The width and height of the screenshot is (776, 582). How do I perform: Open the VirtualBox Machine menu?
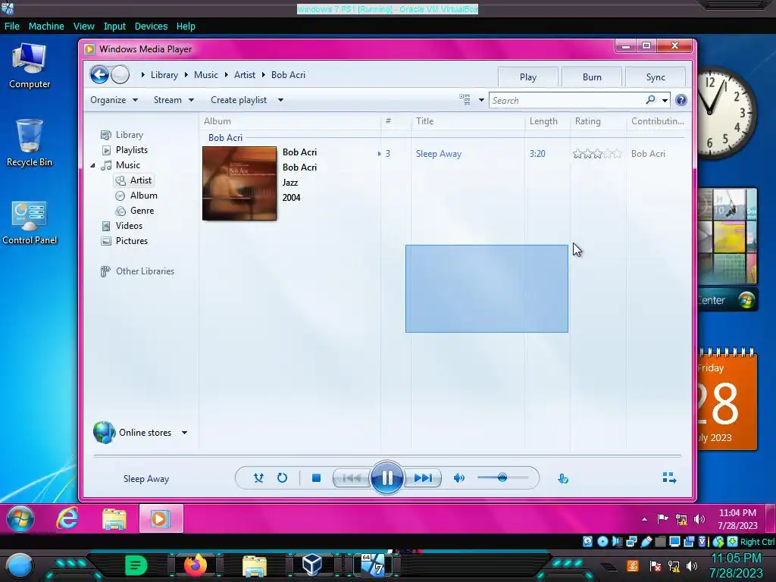[x=46, y=27]
